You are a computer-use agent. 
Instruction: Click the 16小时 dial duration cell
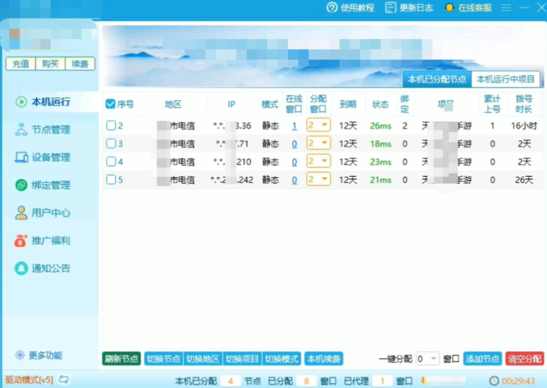[x=524, y=126]
